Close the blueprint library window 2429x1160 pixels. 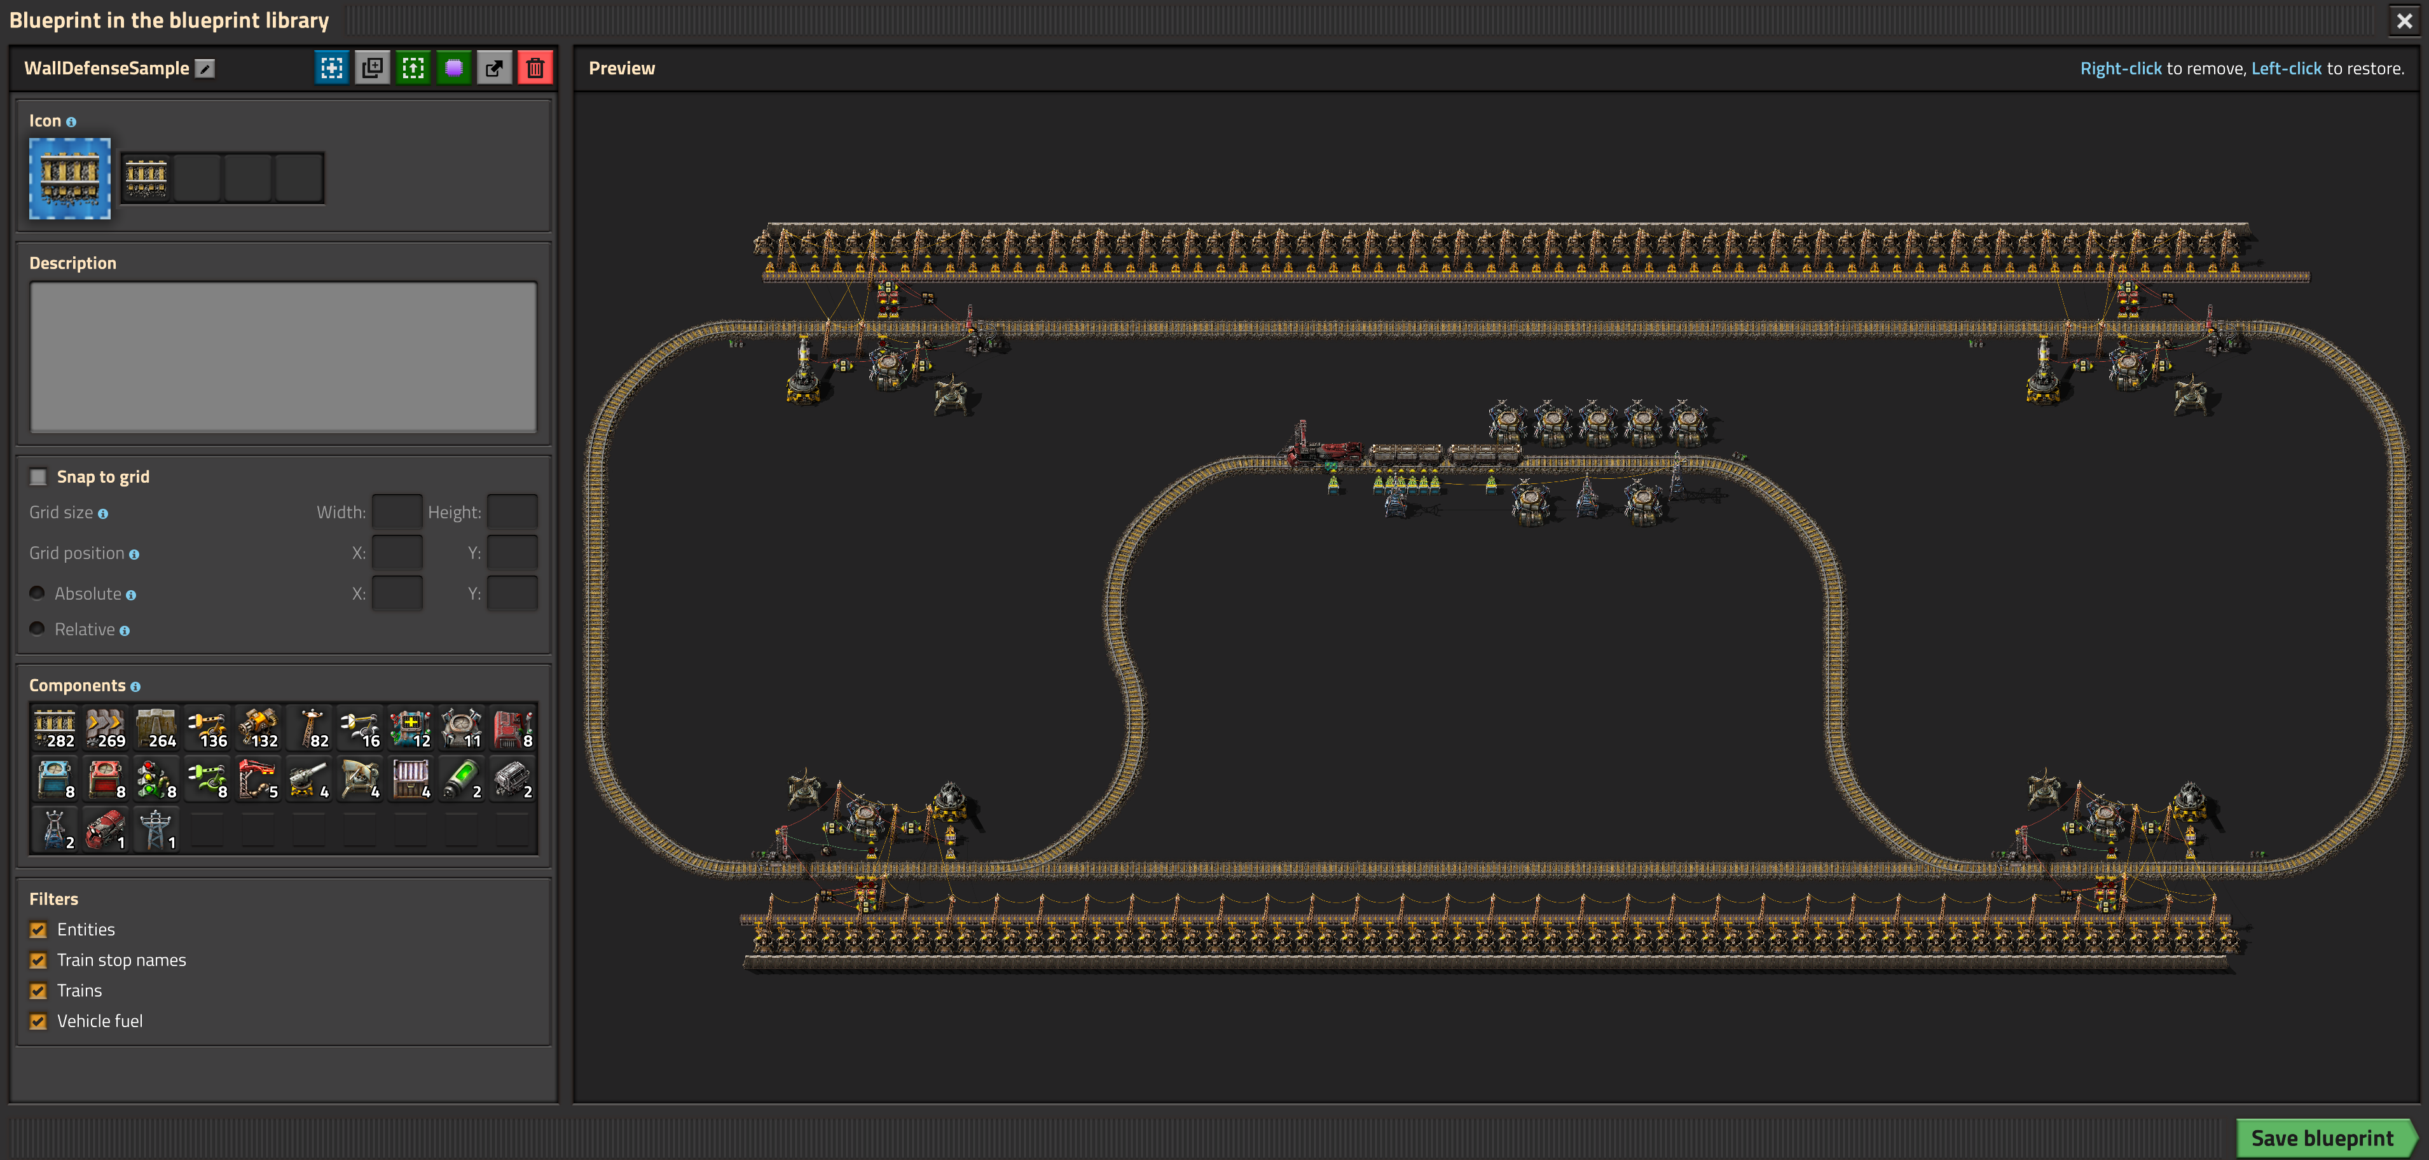pyautogui.click(x=2404, y=21)
